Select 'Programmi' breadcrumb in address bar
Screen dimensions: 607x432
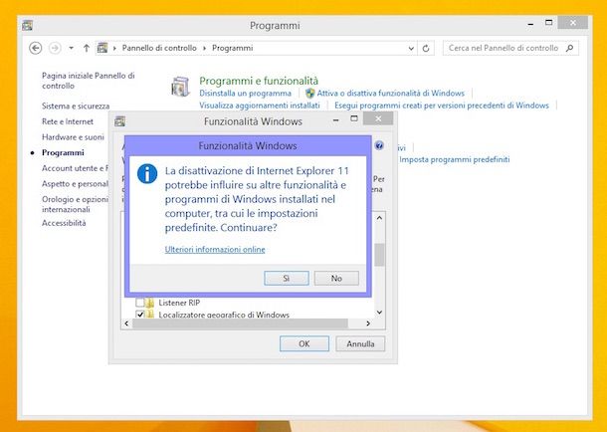pyautogui.click(x=232, y=48)
